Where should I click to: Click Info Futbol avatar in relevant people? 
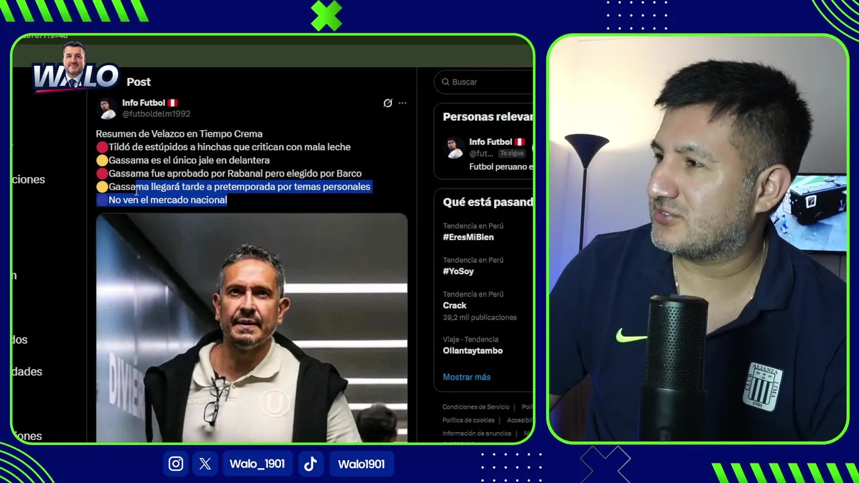454,148
